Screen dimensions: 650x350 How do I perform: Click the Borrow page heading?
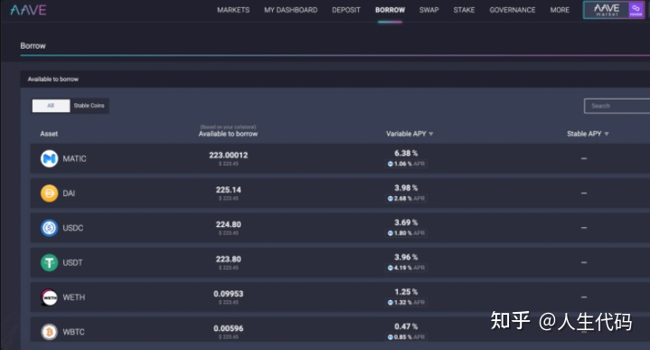tap(33, 46)
